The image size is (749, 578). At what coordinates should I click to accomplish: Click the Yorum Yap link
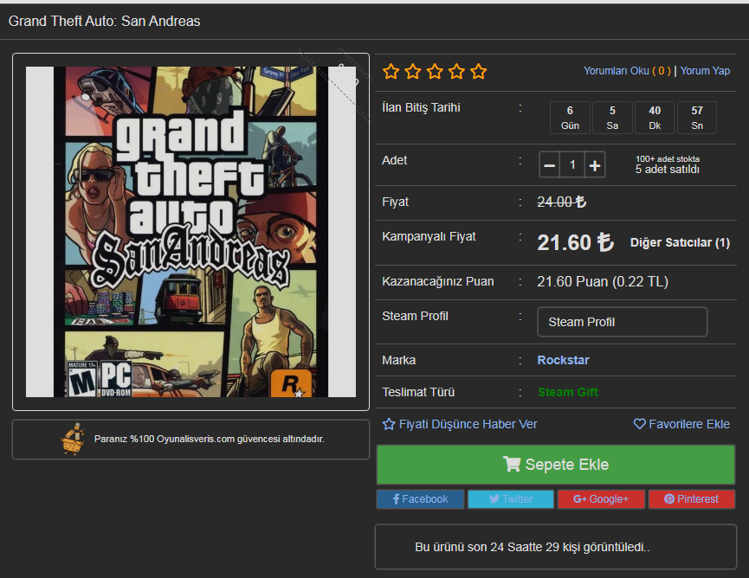tap(705, 71)
